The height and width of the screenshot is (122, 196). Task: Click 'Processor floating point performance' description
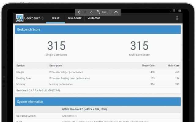[69, 78]
